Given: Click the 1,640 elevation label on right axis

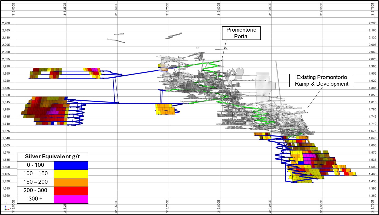Looking at the screenshot, I should point(373,138).
